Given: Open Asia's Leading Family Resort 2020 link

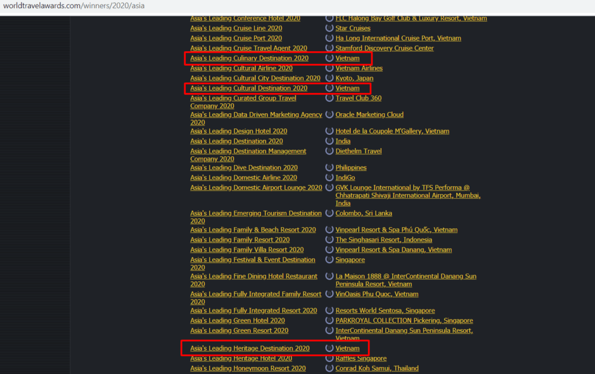Looking at the screenshot, I should click(240, 240).
